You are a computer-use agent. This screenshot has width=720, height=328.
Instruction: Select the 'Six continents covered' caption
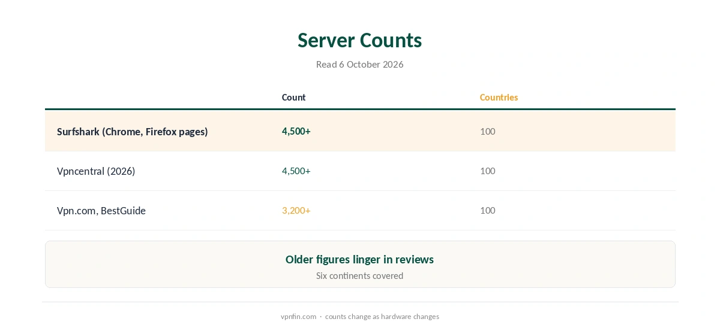tap(359, 275)
